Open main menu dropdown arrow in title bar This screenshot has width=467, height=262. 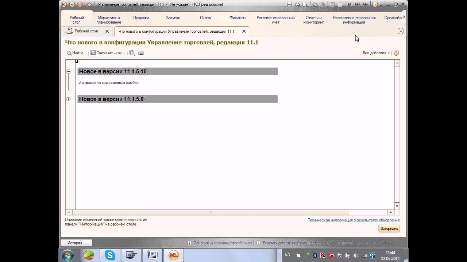(72, 4)
